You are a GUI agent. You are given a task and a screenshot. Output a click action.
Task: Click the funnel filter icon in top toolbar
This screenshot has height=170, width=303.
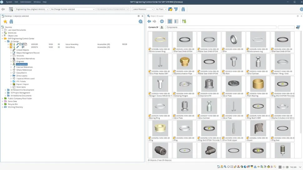pyautogui.click(x=176, y=9)
